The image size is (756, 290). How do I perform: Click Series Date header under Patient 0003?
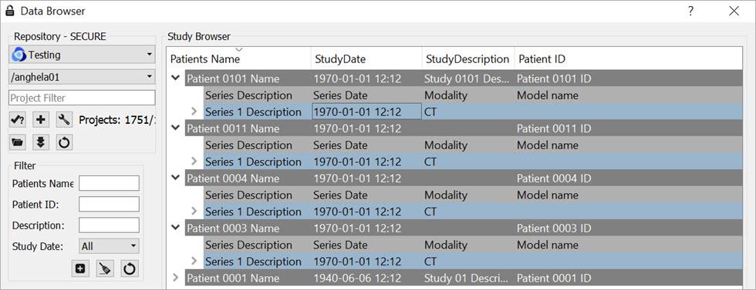(x=340, y=245)
